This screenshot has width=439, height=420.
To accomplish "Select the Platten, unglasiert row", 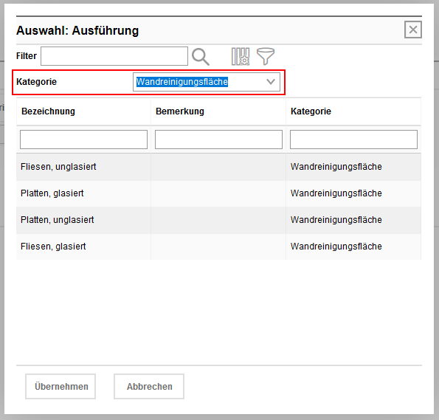I will tap(218, 220).
